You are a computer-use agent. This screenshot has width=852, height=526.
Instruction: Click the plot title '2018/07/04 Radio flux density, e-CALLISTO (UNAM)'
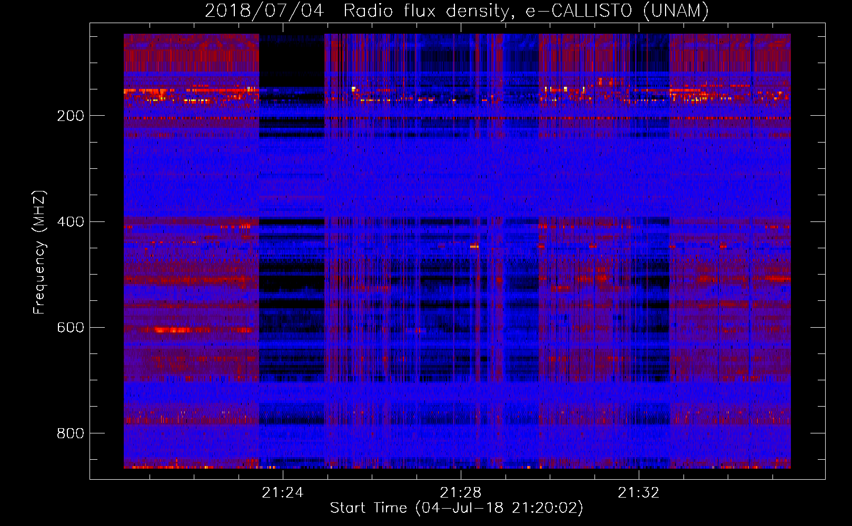tap(457, 11)
